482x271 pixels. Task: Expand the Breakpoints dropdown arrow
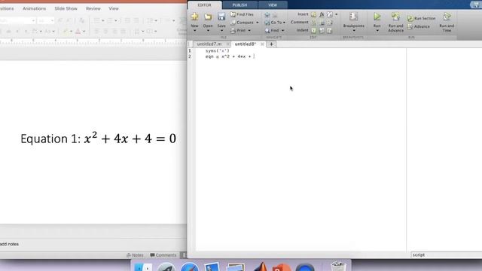coord(354,31)
